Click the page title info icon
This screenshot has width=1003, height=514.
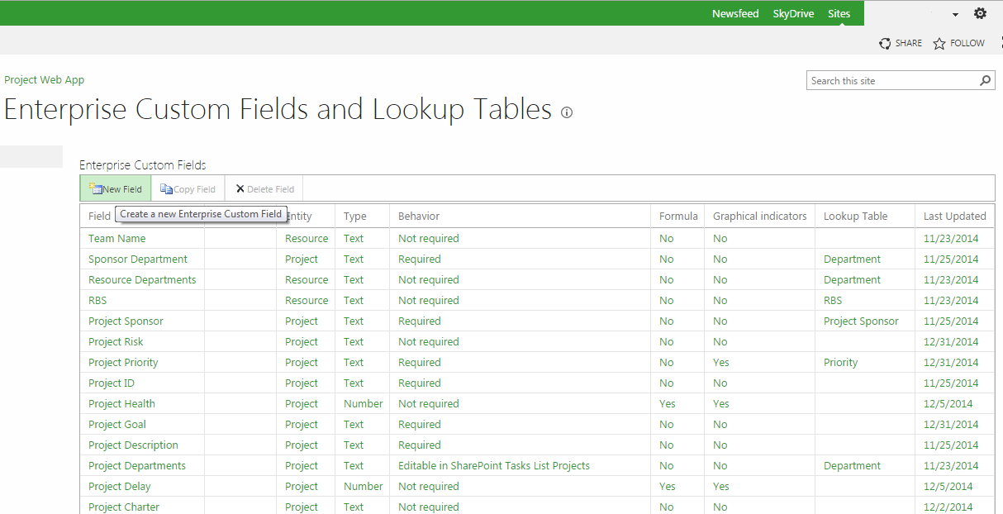click(567, 112)
